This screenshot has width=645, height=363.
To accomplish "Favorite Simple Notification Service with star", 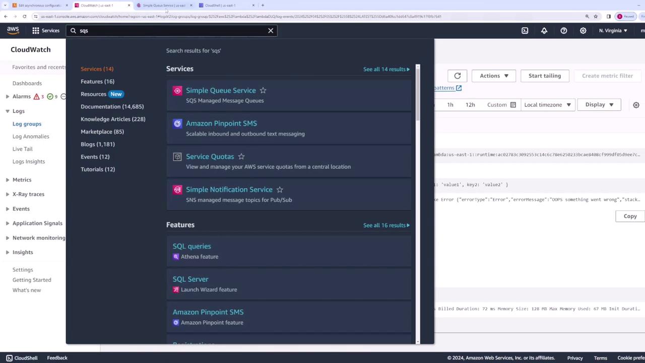I will click(x=280, y=190).
